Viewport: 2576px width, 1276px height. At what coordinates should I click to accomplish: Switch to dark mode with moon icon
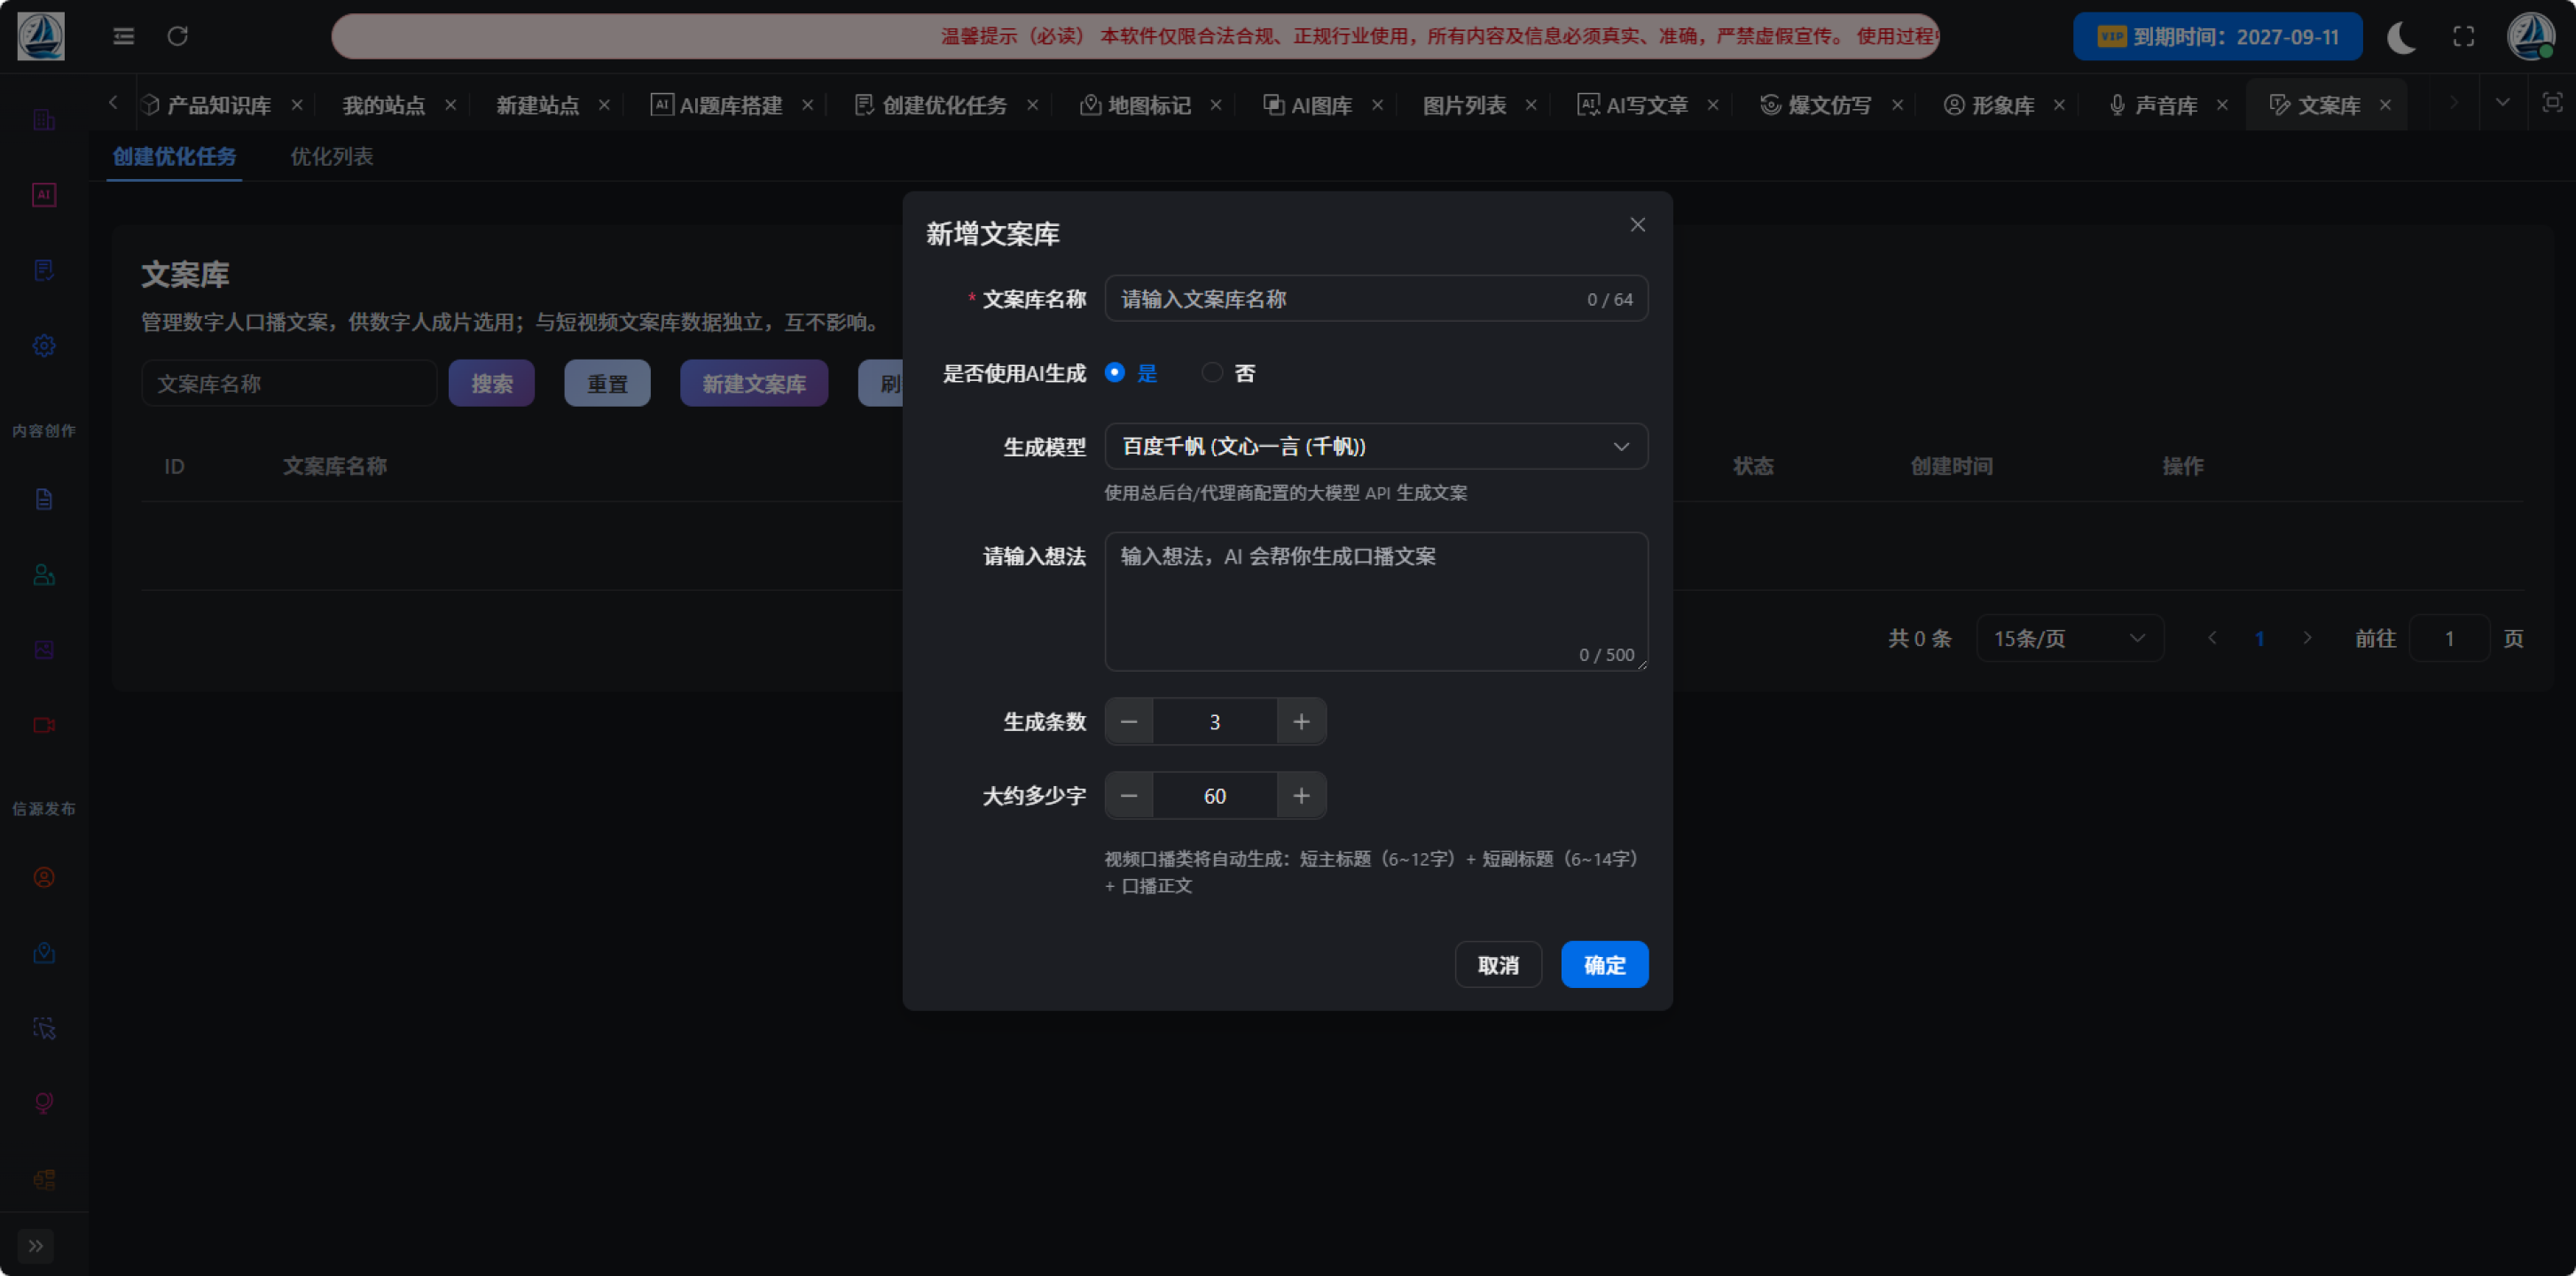click(x=2401, y=37)
